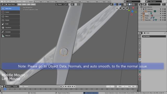Click the outliner search field

(154, 4)
